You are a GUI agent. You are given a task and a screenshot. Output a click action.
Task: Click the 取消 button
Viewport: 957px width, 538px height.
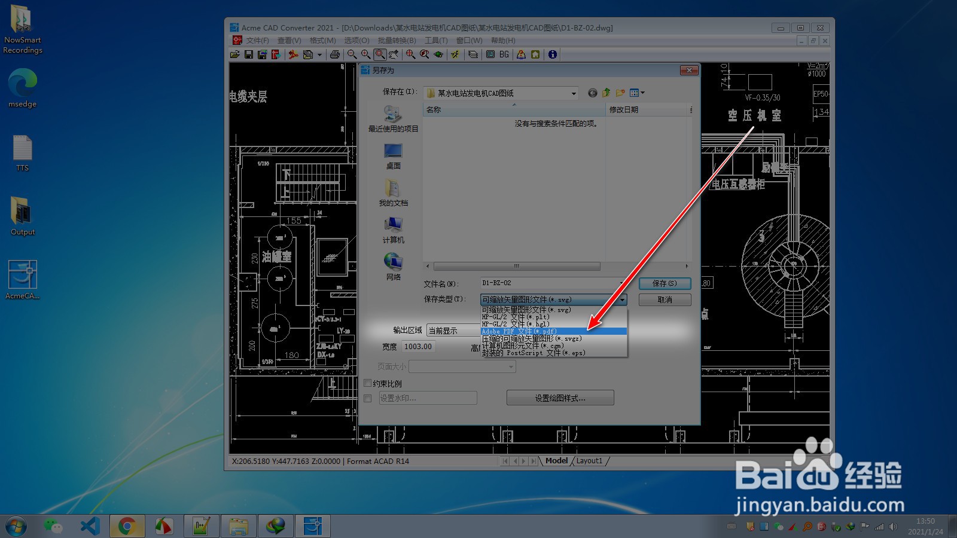click(665, 300)
